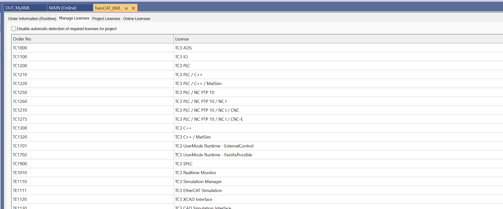Select order number TC1702
This screenshot has width=503, height=209.
coord(92,155)
